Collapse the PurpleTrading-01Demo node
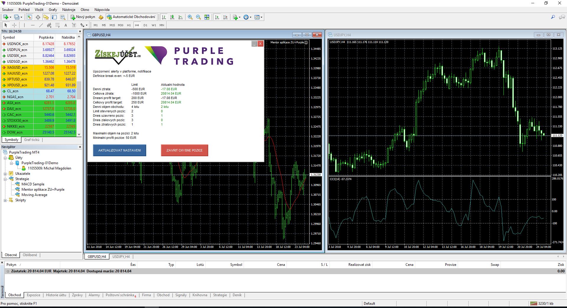The width and height of the screenshot is (567, 308). coord(11,163)
